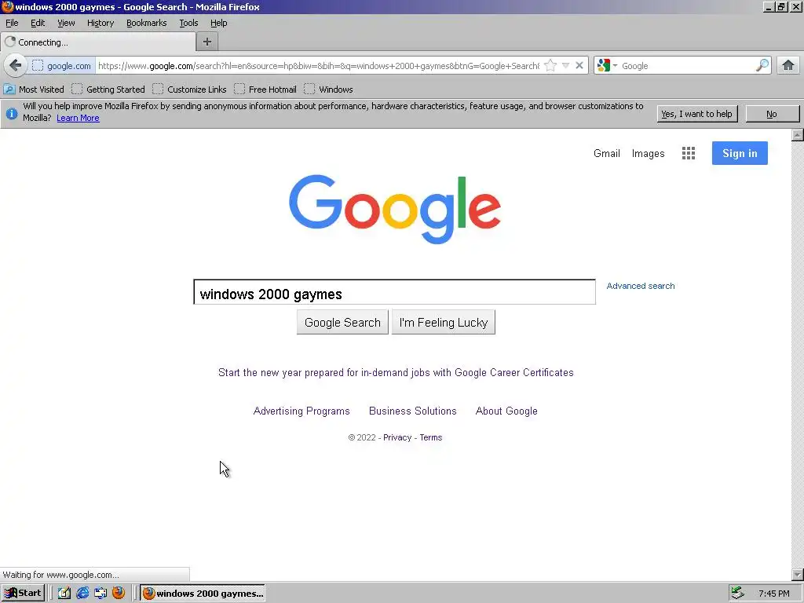Click the bookmark star icon in address bar
The image size is (804, 603).
(x=550, y=66)
